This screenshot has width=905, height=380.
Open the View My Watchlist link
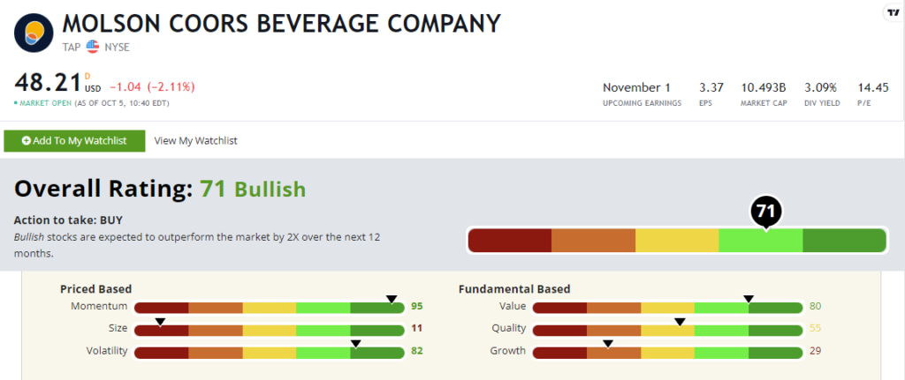click(196, 140)
